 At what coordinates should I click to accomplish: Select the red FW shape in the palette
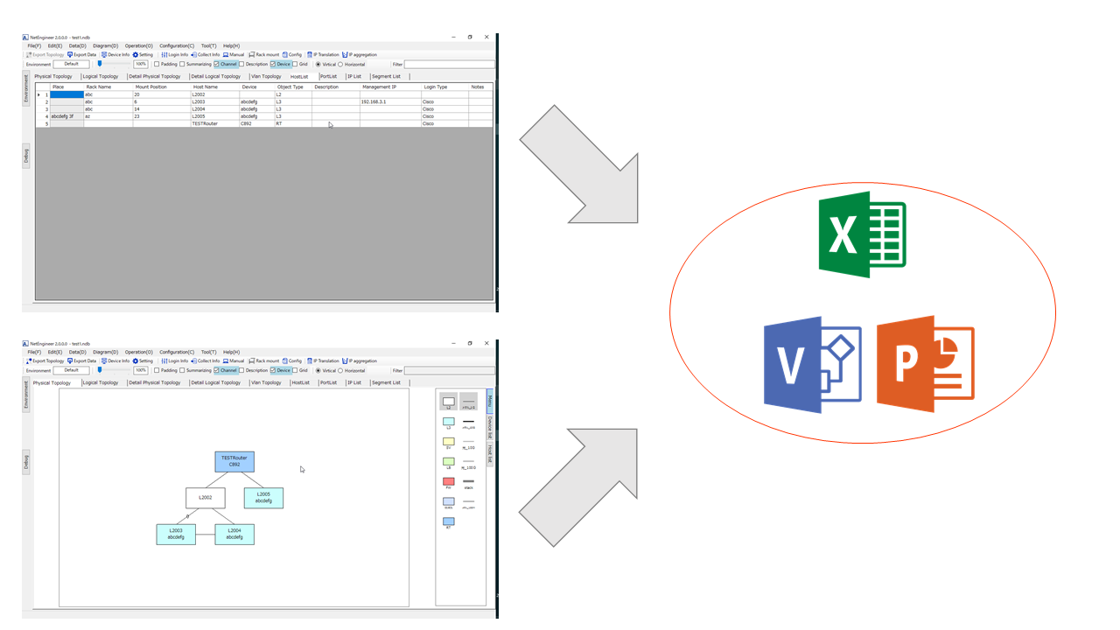pyautogui.click(x=448, y=481)
